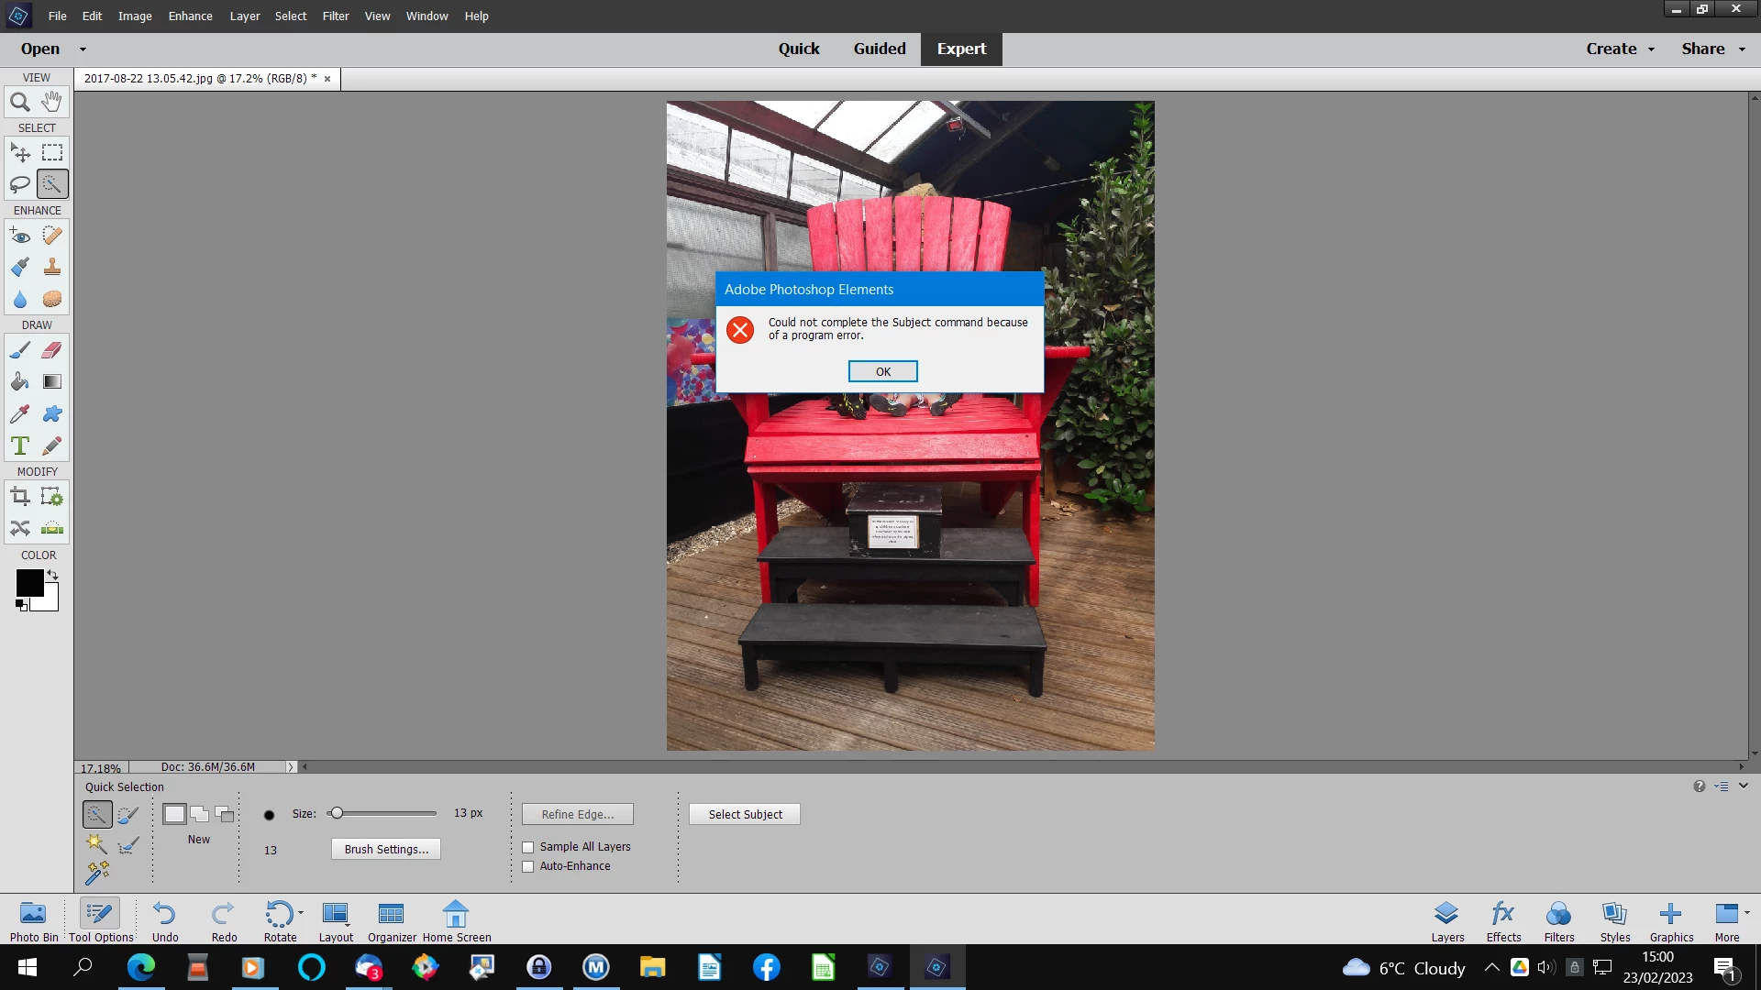The height and width of the screenshot is (990, 1761).
Task: Enable the Sample All Layers checkbox
Action: (x=528, y=847)
